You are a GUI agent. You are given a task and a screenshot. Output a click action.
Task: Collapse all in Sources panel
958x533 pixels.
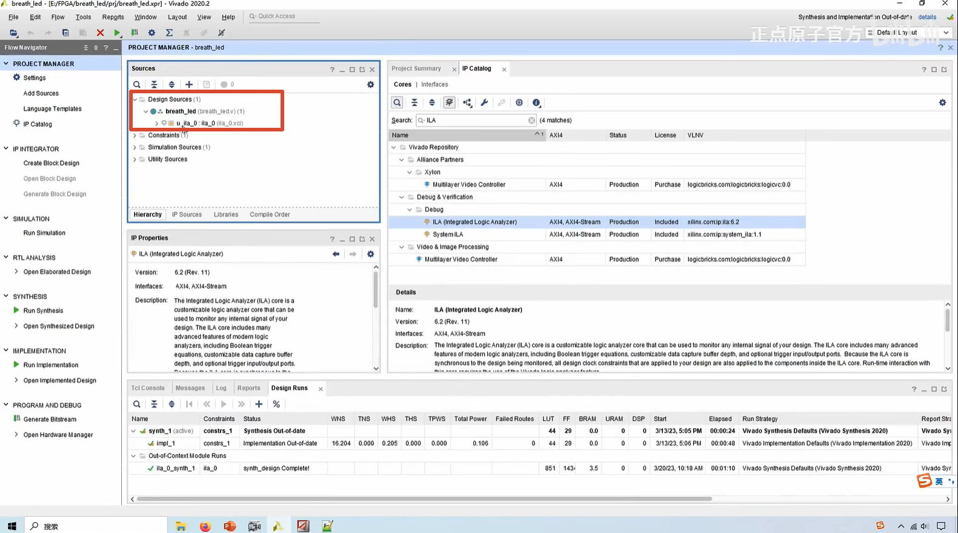click(154, 85)
